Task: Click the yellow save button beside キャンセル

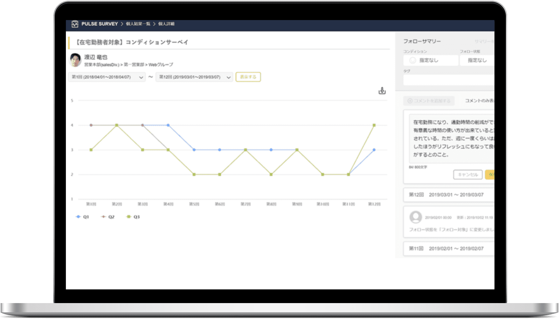Action: pyautogui.click(x=490, y=175)
